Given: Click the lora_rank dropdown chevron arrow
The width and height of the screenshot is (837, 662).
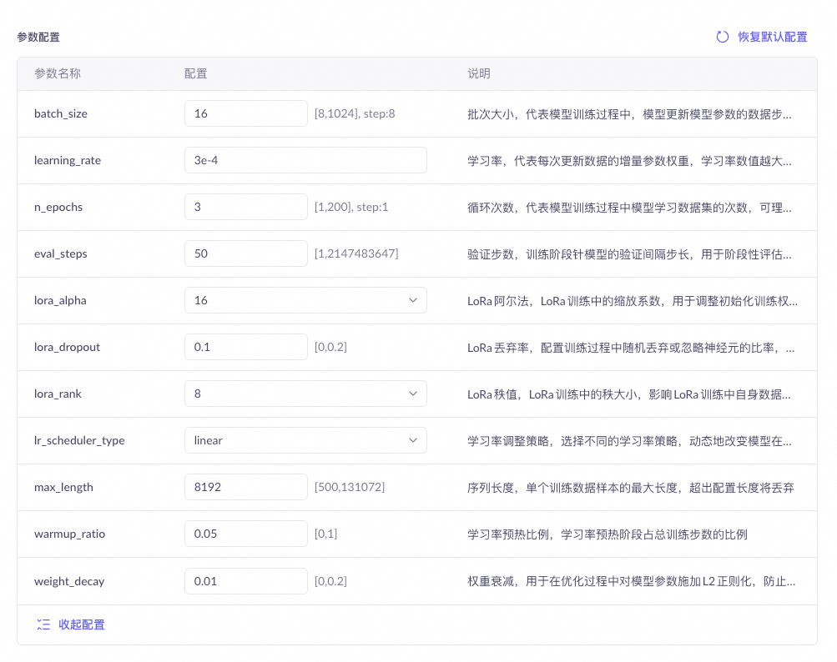Looking at the screenshot, I should pos(412,394).
